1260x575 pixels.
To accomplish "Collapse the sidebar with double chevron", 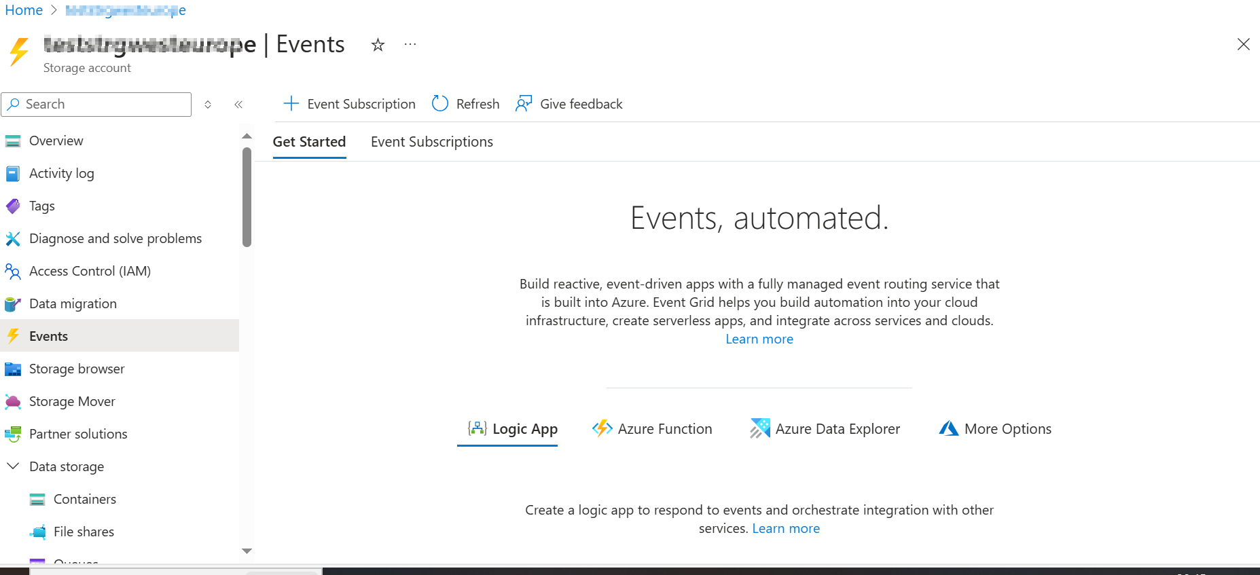I will [238, 105].
